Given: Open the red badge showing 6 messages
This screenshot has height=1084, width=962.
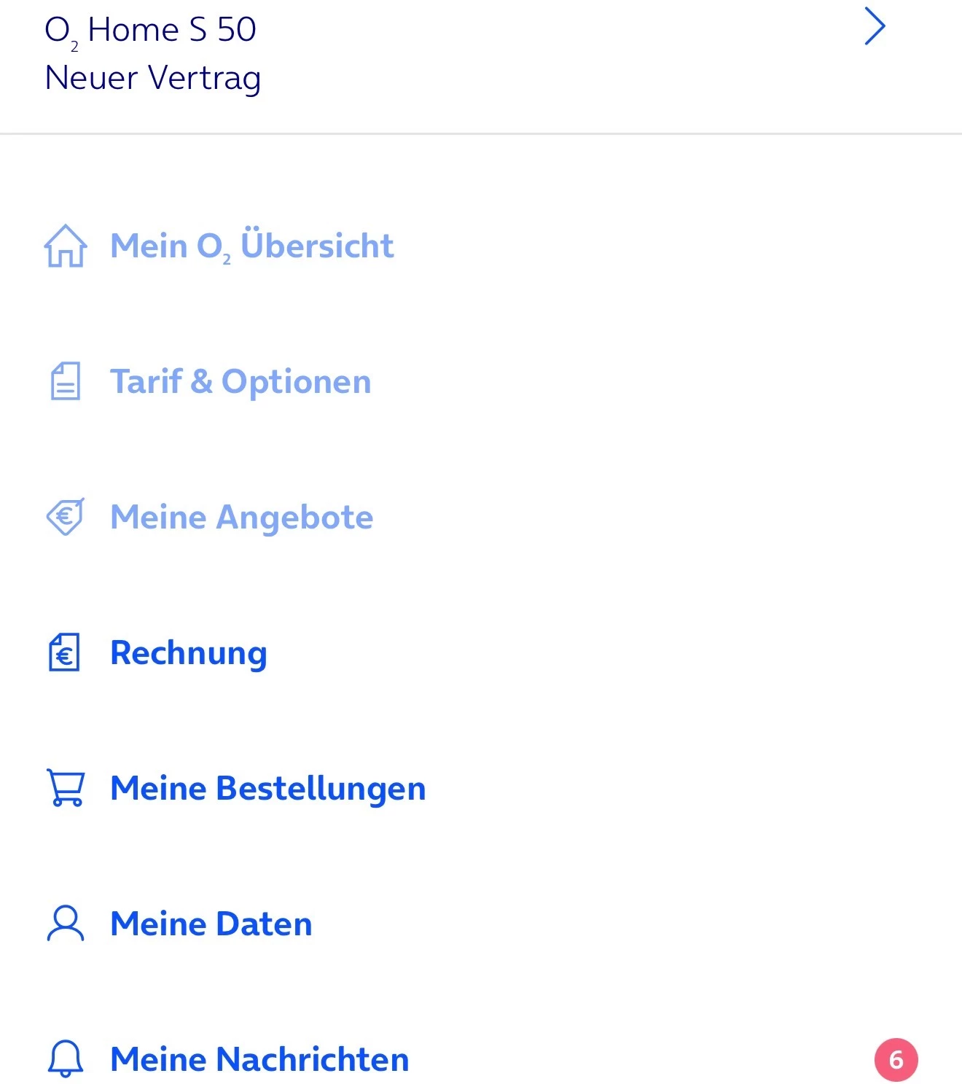Looking at the screenshot, I should pos(896,1060).
